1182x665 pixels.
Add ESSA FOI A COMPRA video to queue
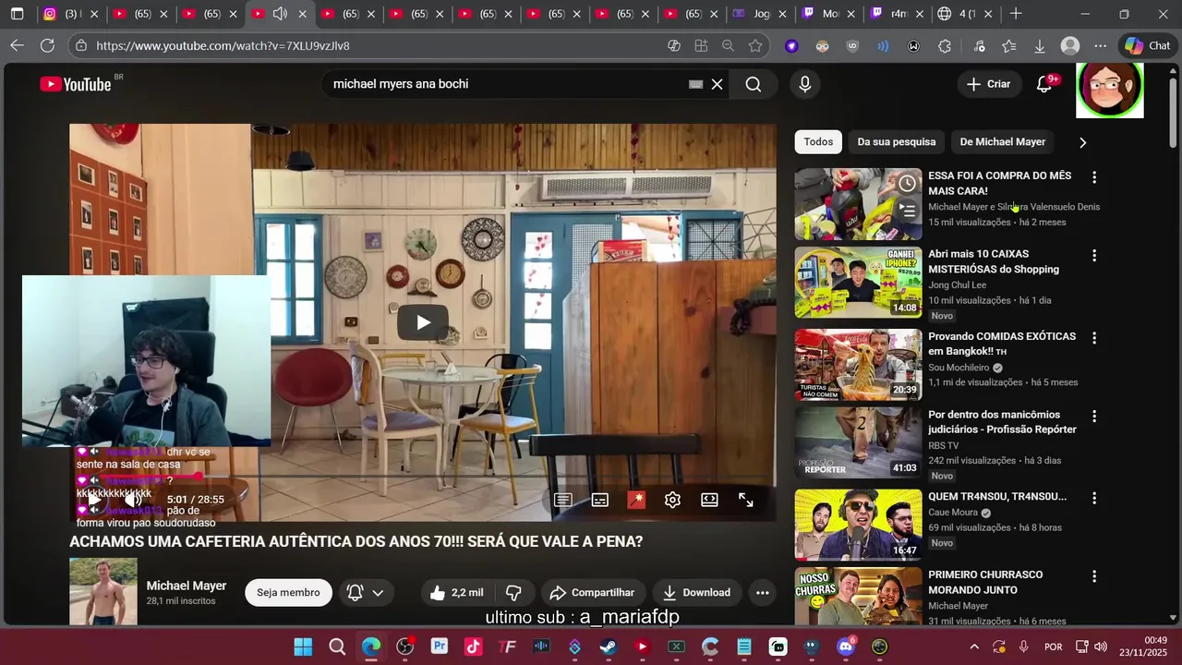[907, 211]
